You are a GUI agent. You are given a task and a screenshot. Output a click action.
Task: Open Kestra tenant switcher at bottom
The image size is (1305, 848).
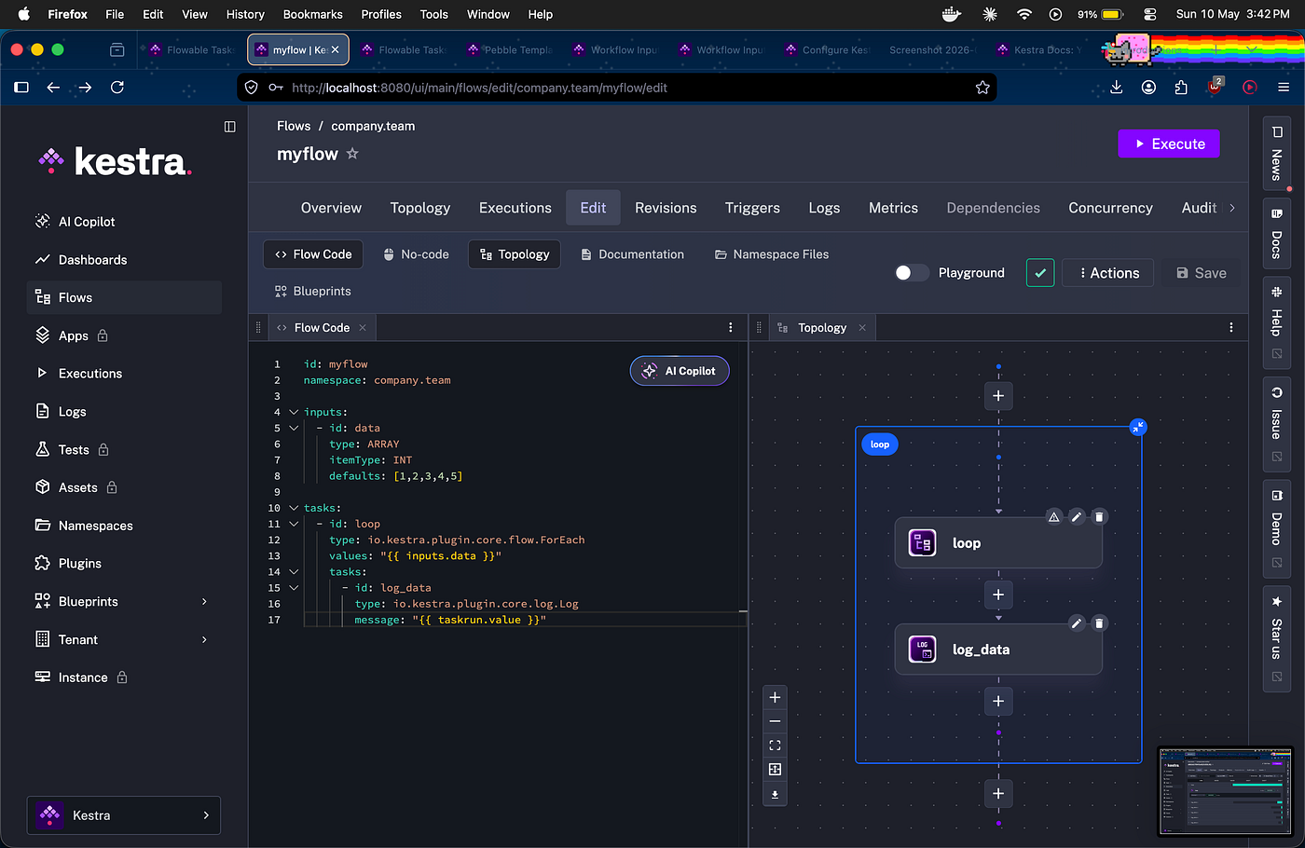coord(124,815)
